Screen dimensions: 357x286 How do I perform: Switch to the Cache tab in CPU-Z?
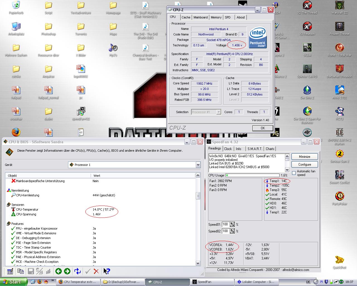[x=186, y=17]
